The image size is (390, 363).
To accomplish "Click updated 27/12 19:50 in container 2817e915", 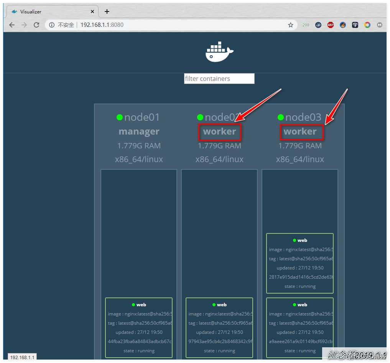I will [300, 268].
